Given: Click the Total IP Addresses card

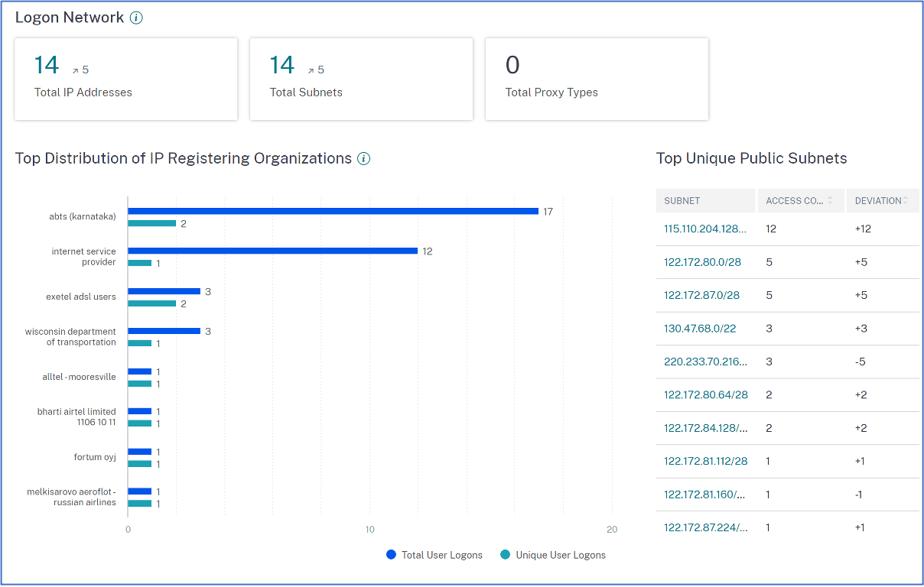Looking at the screenshot, I should (x=125, y=79).
